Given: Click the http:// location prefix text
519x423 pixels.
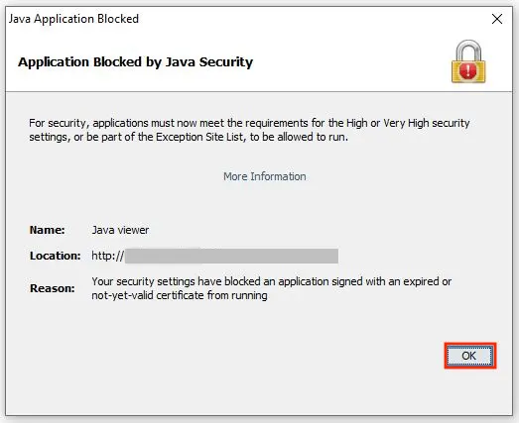Looking at the screenshot, I should coord(108,256).
